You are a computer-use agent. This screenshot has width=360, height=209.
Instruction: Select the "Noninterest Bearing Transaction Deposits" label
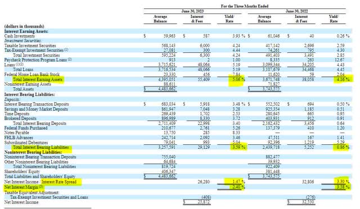click(x=40, y=157)
